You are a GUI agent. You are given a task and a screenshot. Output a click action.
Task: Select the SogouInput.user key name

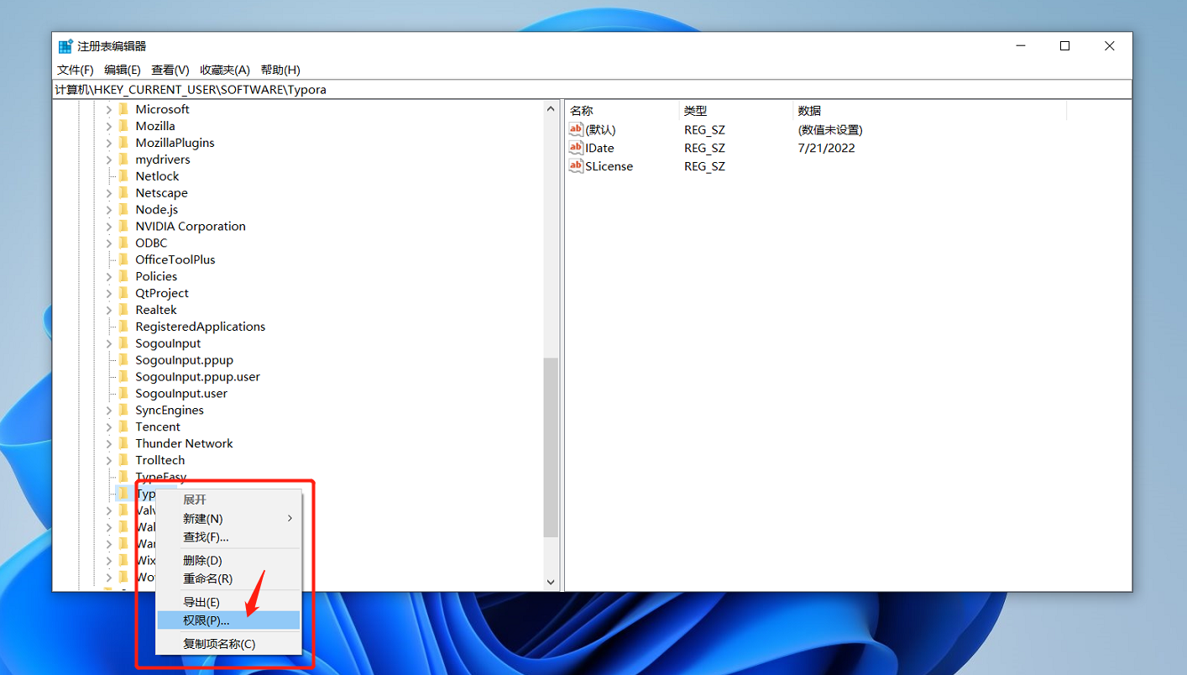click(x=181, y=394)
